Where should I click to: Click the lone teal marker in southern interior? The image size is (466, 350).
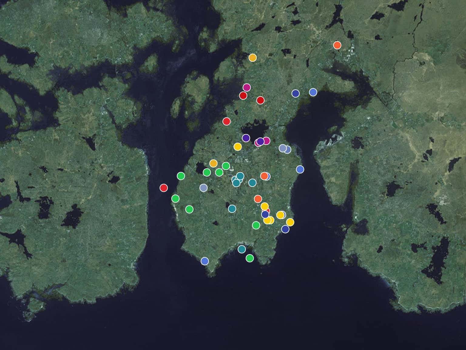232,209
